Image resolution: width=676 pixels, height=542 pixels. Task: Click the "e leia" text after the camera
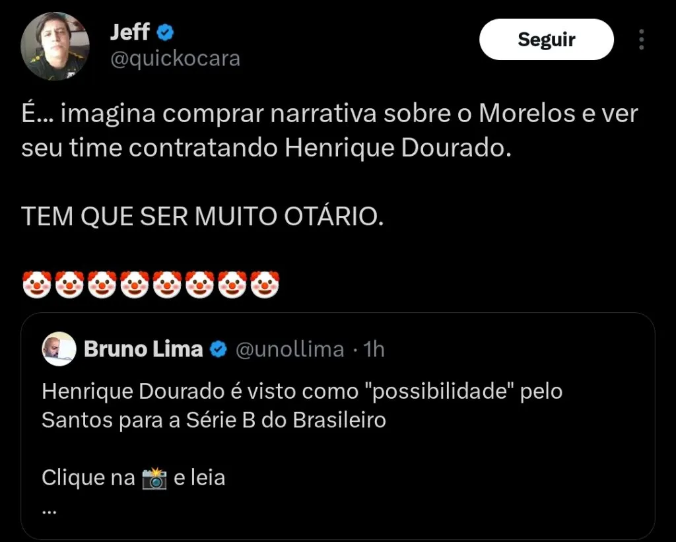(x=199, y=477)
